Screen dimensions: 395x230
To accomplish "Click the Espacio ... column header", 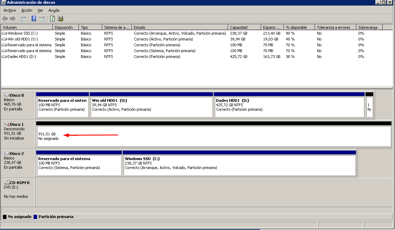I will coord(273,27).
